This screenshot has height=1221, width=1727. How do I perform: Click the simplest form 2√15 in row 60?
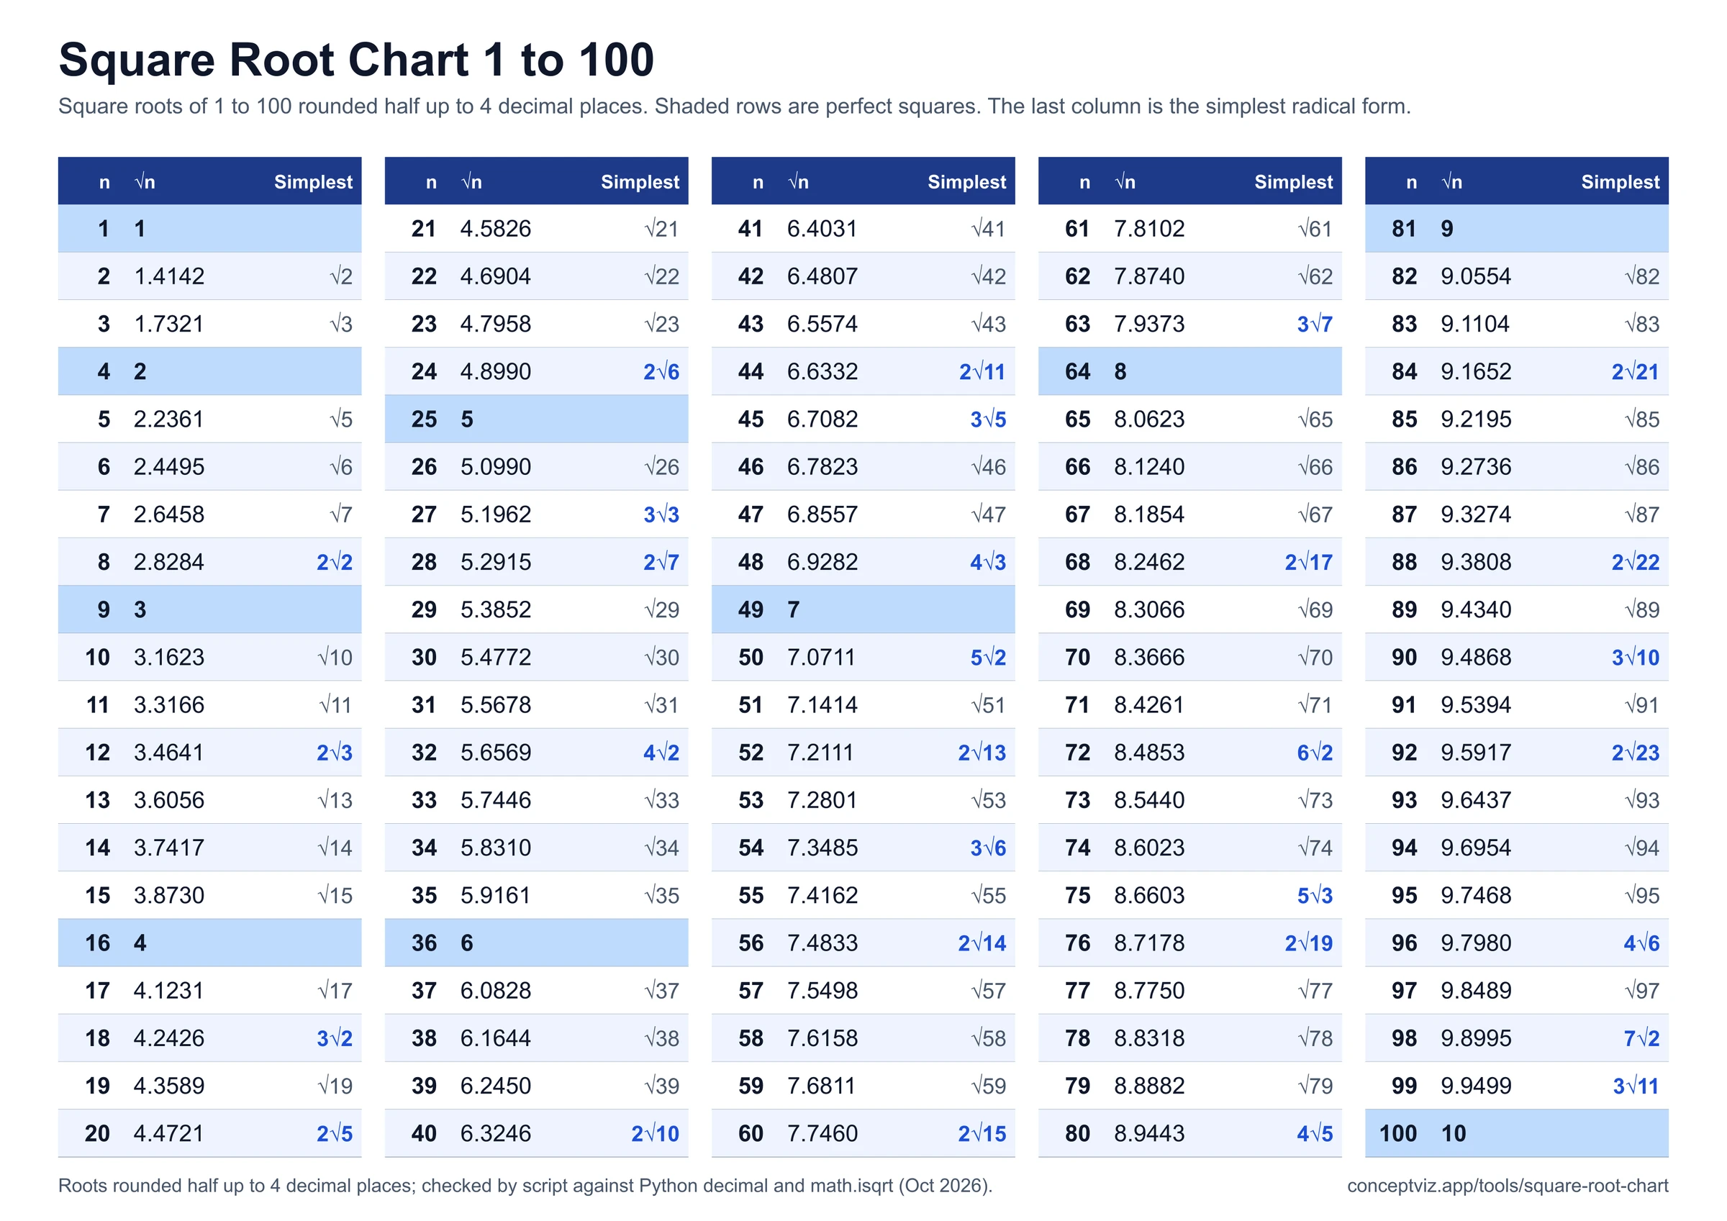click(x=982, y=1134)
